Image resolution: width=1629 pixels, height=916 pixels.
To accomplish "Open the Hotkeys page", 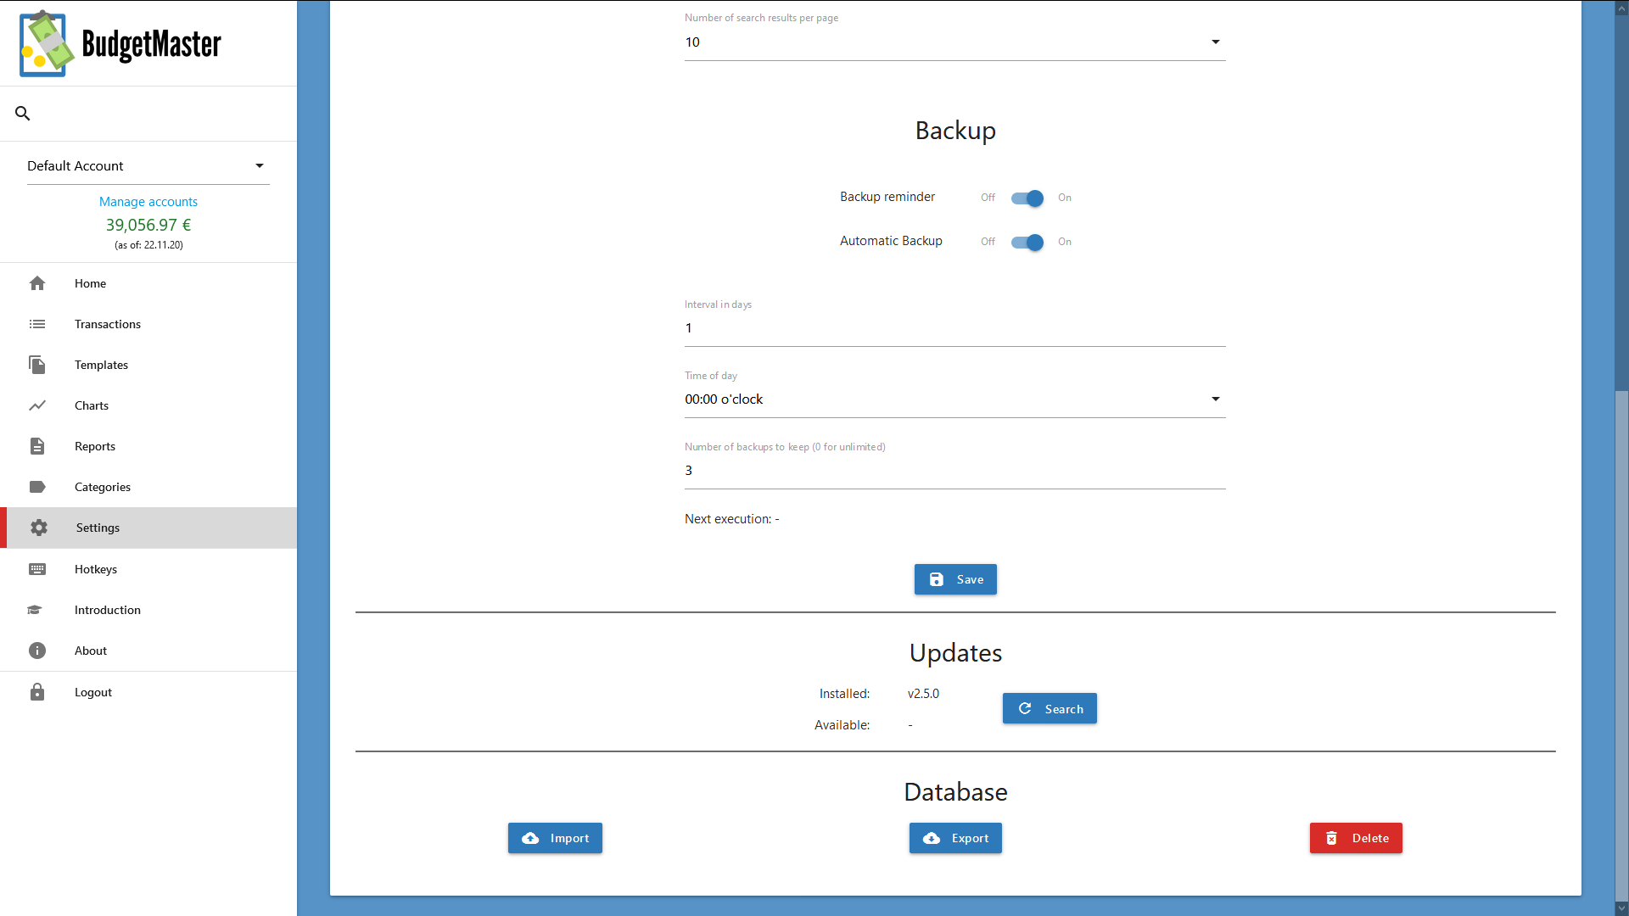I will [148, 569].
